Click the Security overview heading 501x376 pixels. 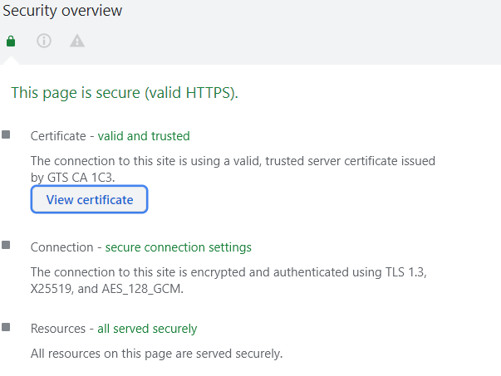point(62,11)
